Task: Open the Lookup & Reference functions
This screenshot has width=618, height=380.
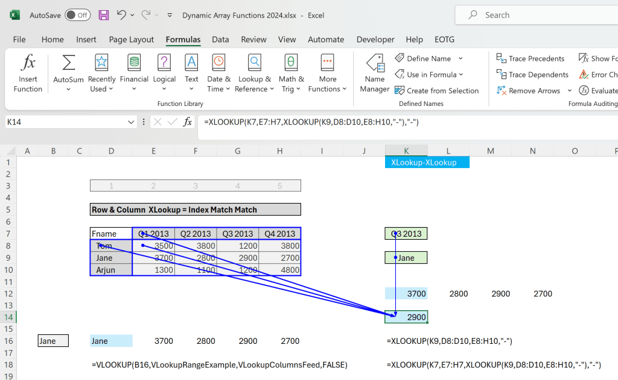Action: (x=254, y=63)
